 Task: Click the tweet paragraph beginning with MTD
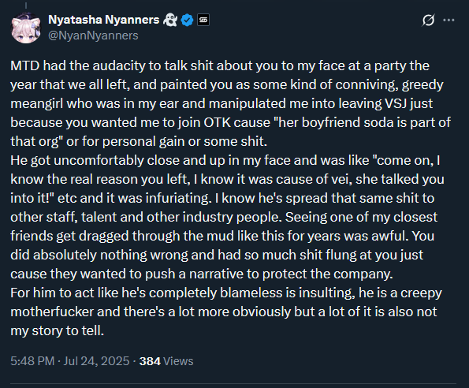(230, 103)
